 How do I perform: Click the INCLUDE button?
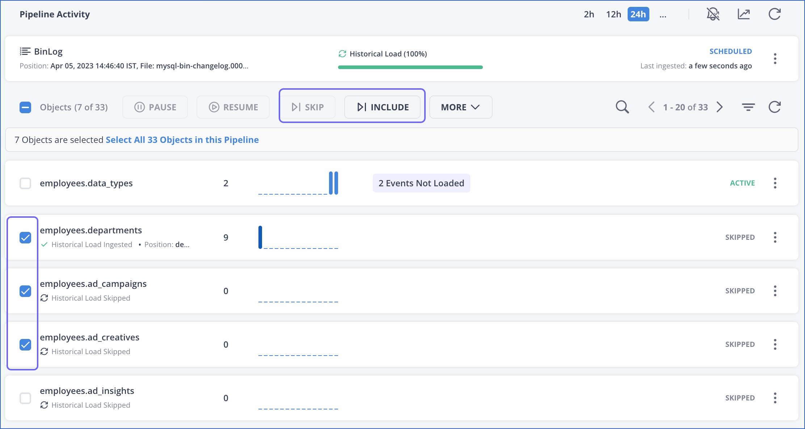[383, 107]
